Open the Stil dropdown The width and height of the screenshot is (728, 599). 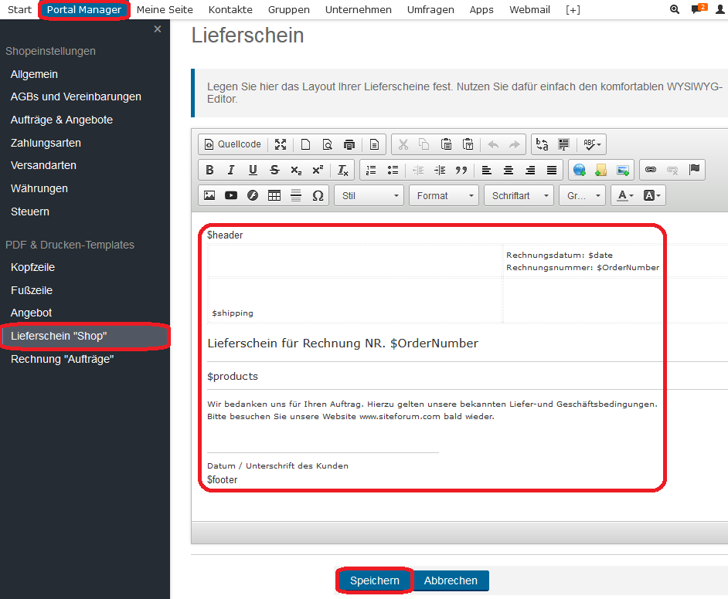(369, 195)
